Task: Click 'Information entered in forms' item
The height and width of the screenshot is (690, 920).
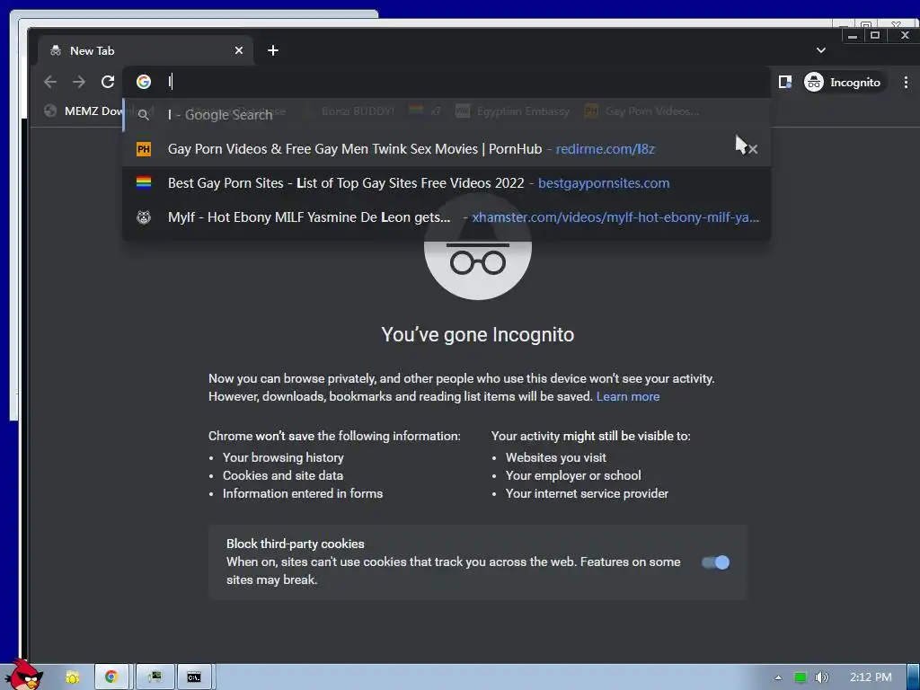Action: (x=303, y=493)
